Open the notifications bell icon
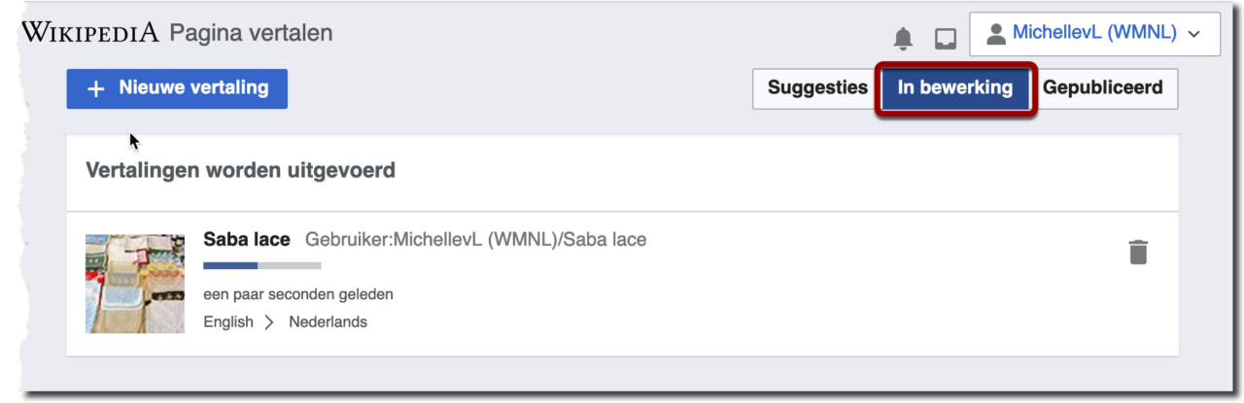The height and width of the screenshot is (403, 1244). click(904, 39)
